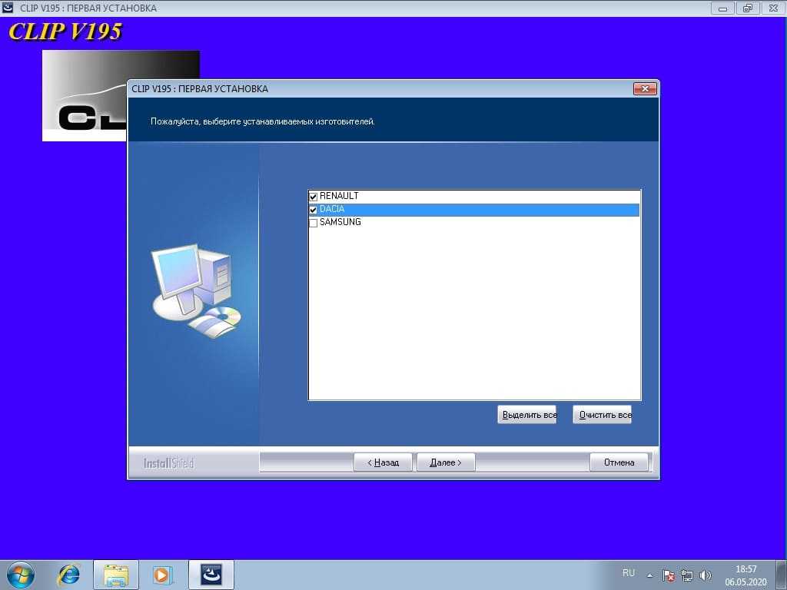This screenshot has width=787, height=590.
Task: Click the 'Выделить все' button
Action: click(527, 415)
